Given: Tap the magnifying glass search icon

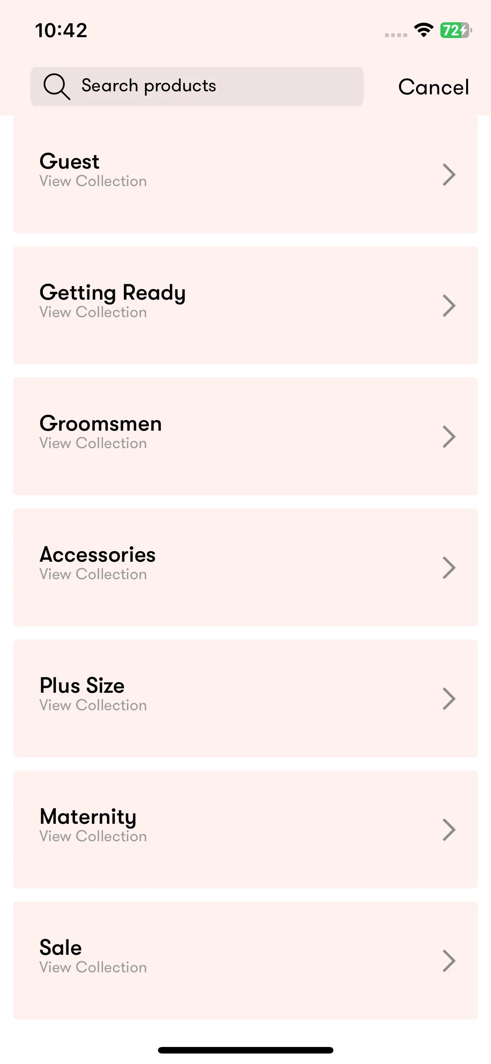Looking at the screenshot, I should pyautogui.click(x=57, y=86).
